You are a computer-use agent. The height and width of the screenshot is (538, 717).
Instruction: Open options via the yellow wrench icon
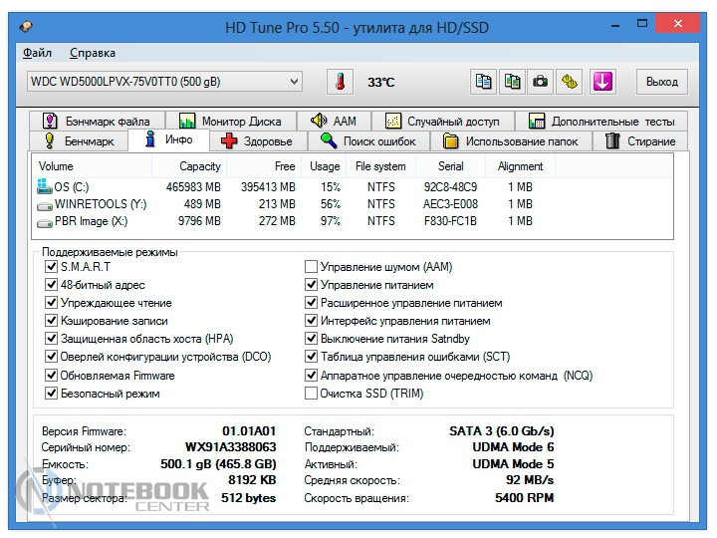(569, 82)
